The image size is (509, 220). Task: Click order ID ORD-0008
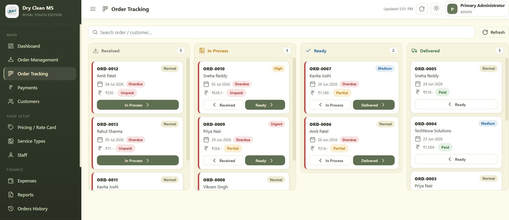(214, 180)
